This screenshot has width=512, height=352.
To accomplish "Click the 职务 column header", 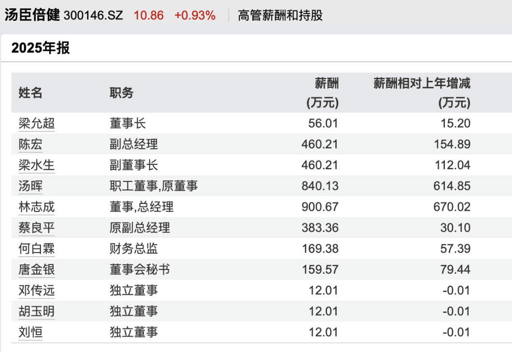I will (x=121, y=93).
